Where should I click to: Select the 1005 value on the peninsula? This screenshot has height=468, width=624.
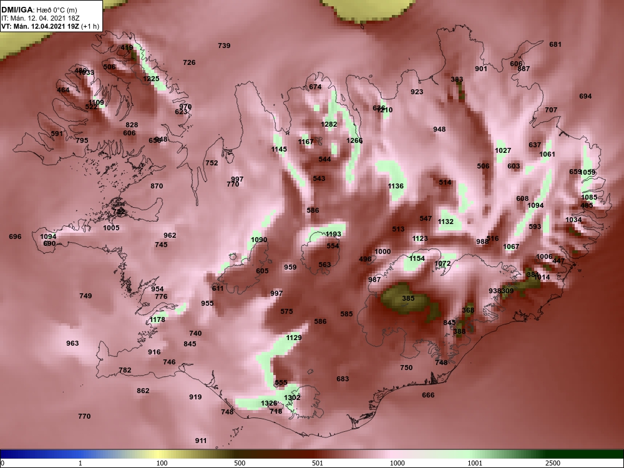(x=111, y=228)
